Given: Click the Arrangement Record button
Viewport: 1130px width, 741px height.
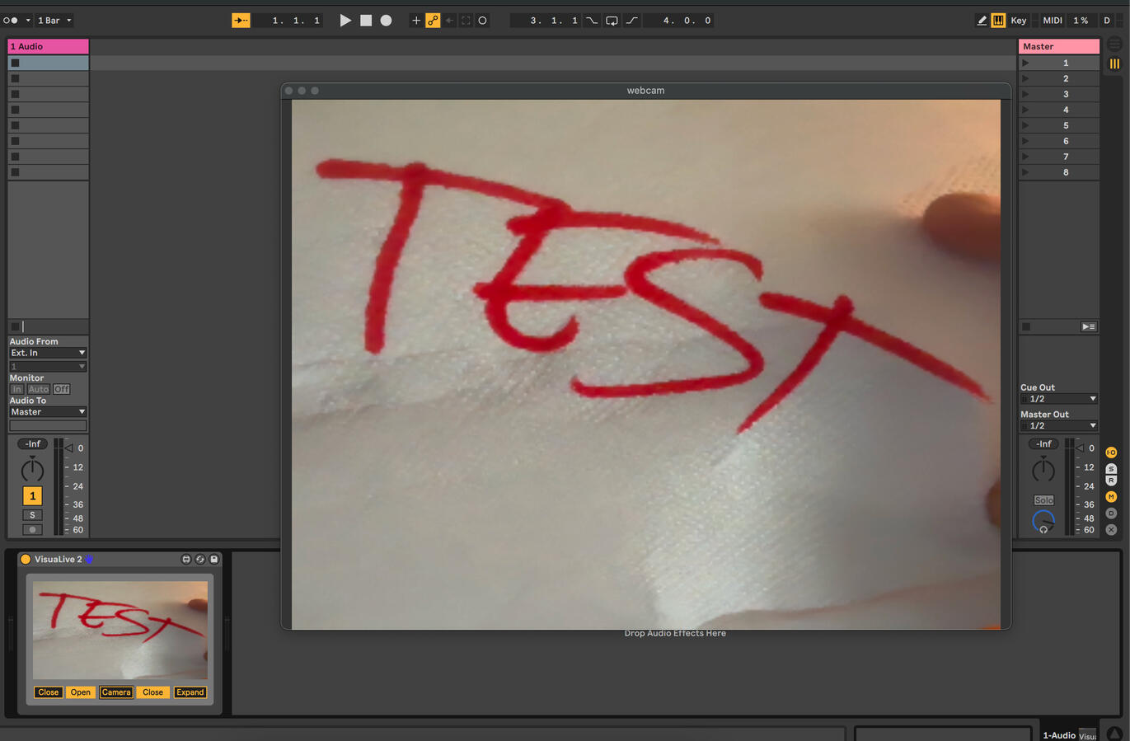Looking at the screenshot, I should coord(386,21).
